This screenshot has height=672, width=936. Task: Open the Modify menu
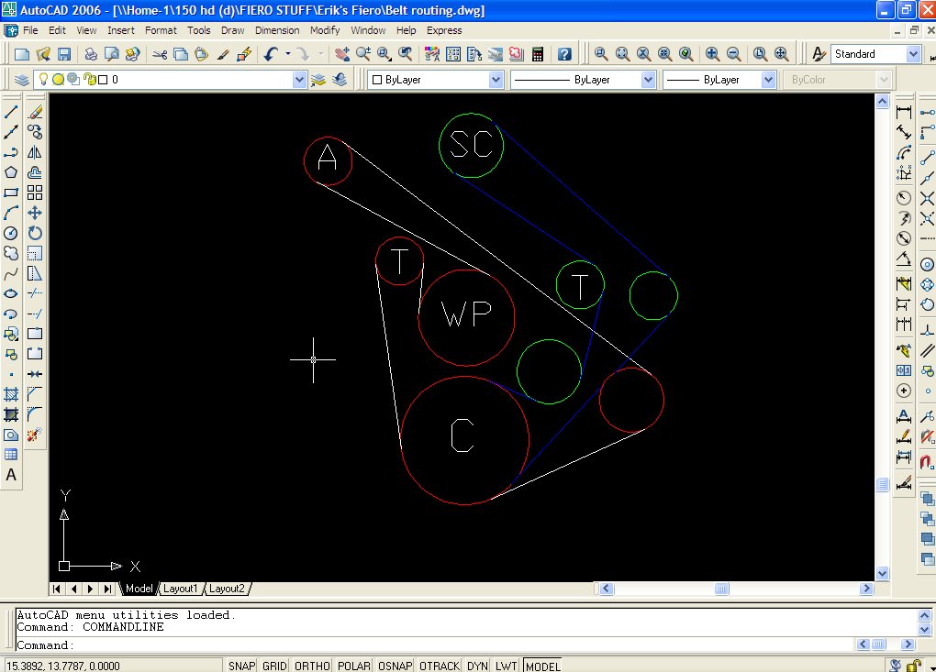pos(325,30)
